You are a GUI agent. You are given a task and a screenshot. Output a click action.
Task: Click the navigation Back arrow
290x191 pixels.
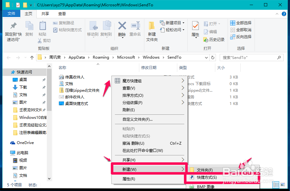pyautogui.click(x=9, y=58)
